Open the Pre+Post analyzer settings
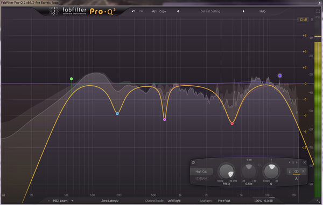The height and width of the screenshot is (205, 323). [x=224, y=201]
